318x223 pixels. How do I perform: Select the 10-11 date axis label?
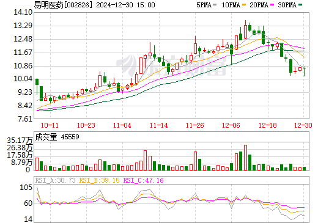tap(50, 125)
